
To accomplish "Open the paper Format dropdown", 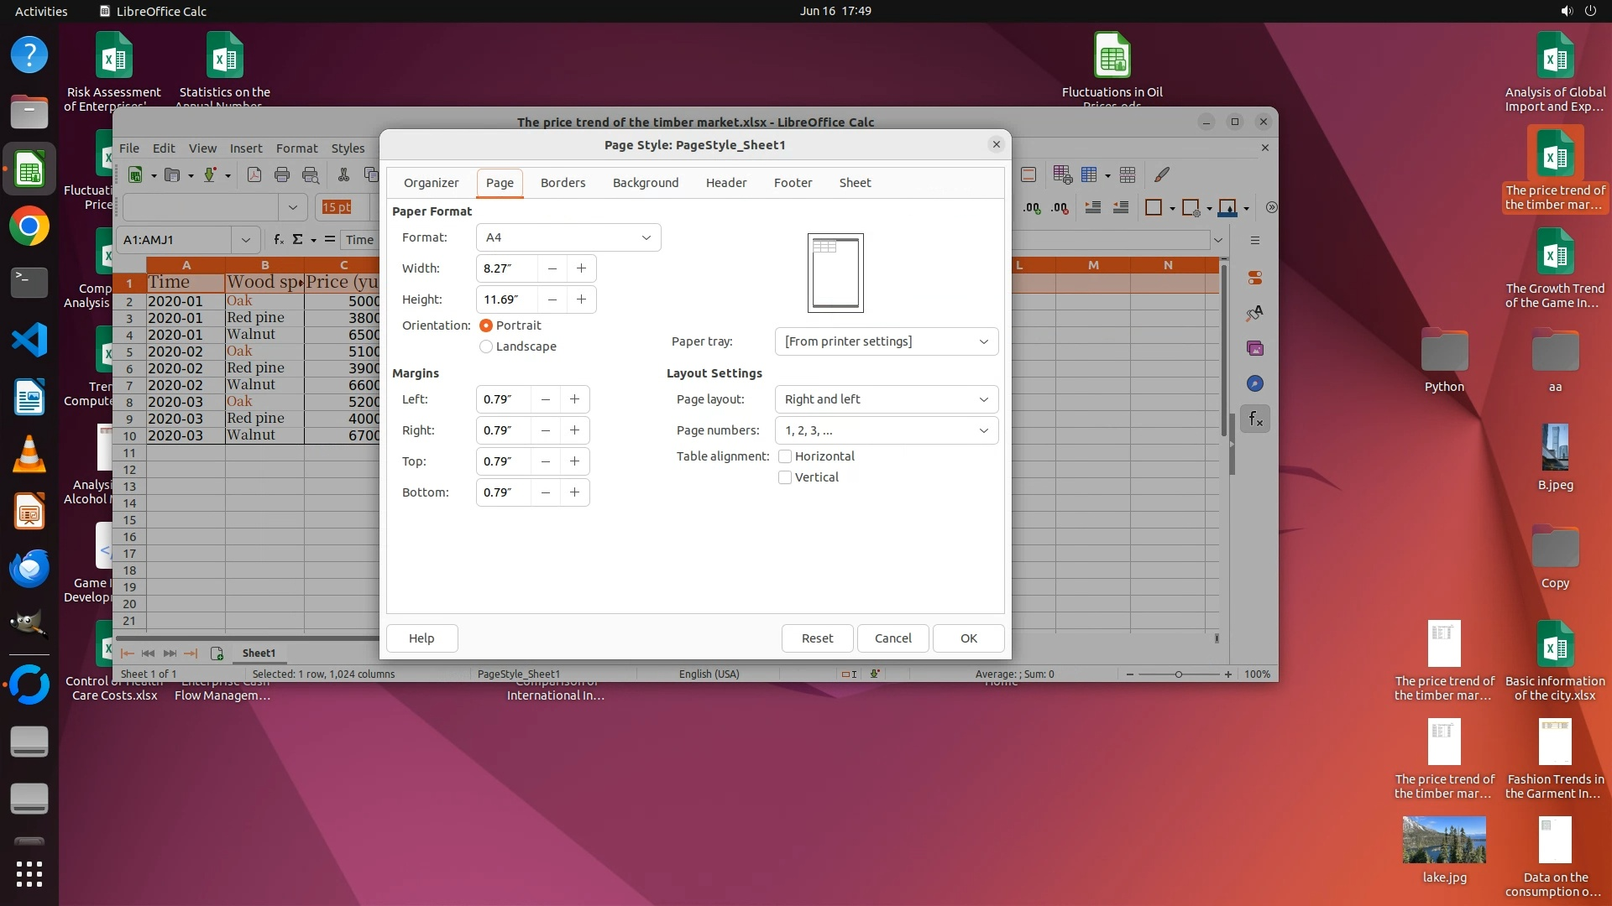I will click(x=568, y=237).
